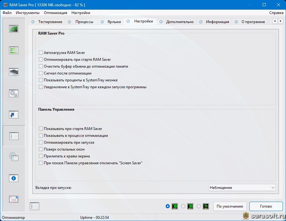
Task: Click the Uptime status bar entry
Action: click(x=95, y=218)
